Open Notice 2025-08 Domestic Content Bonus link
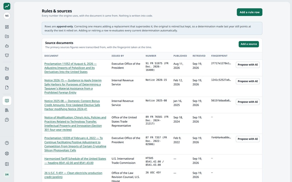The height and width of the screenshot is (182, 292). tap(72, 105)
